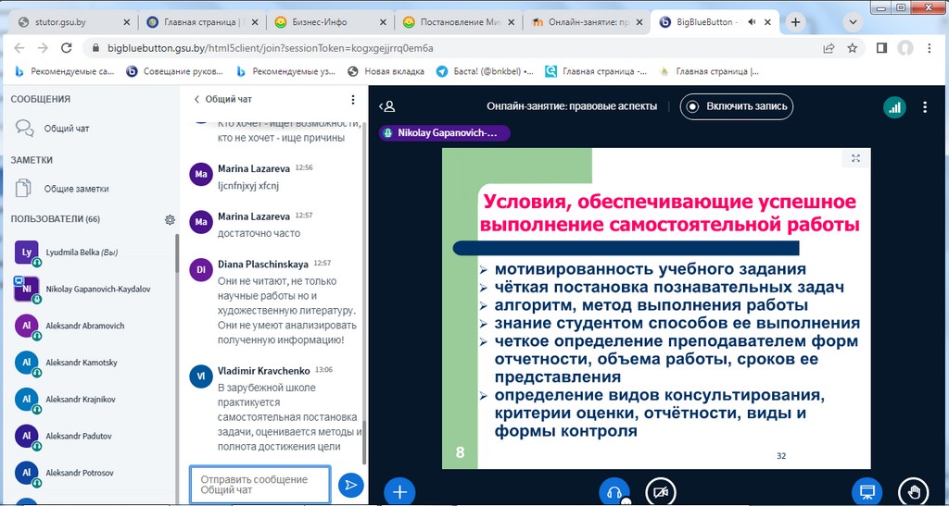
Task: Send message with paper plane button
Action: [x=350, y=484]
